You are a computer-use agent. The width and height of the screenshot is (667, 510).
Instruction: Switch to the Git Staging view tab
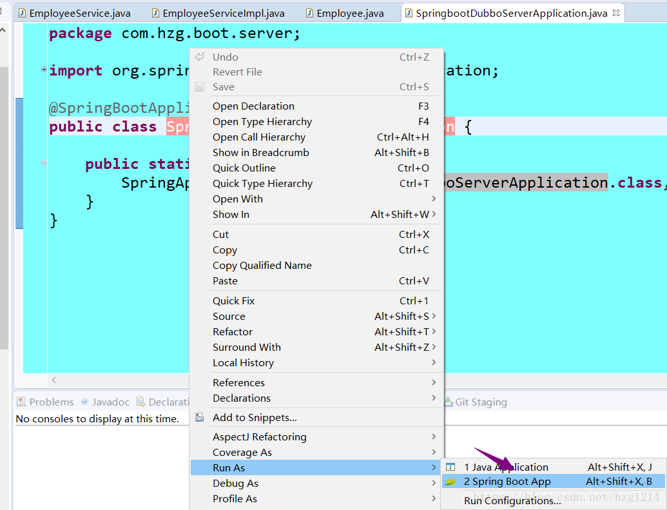pyautogui.click(x=476, y=402)
